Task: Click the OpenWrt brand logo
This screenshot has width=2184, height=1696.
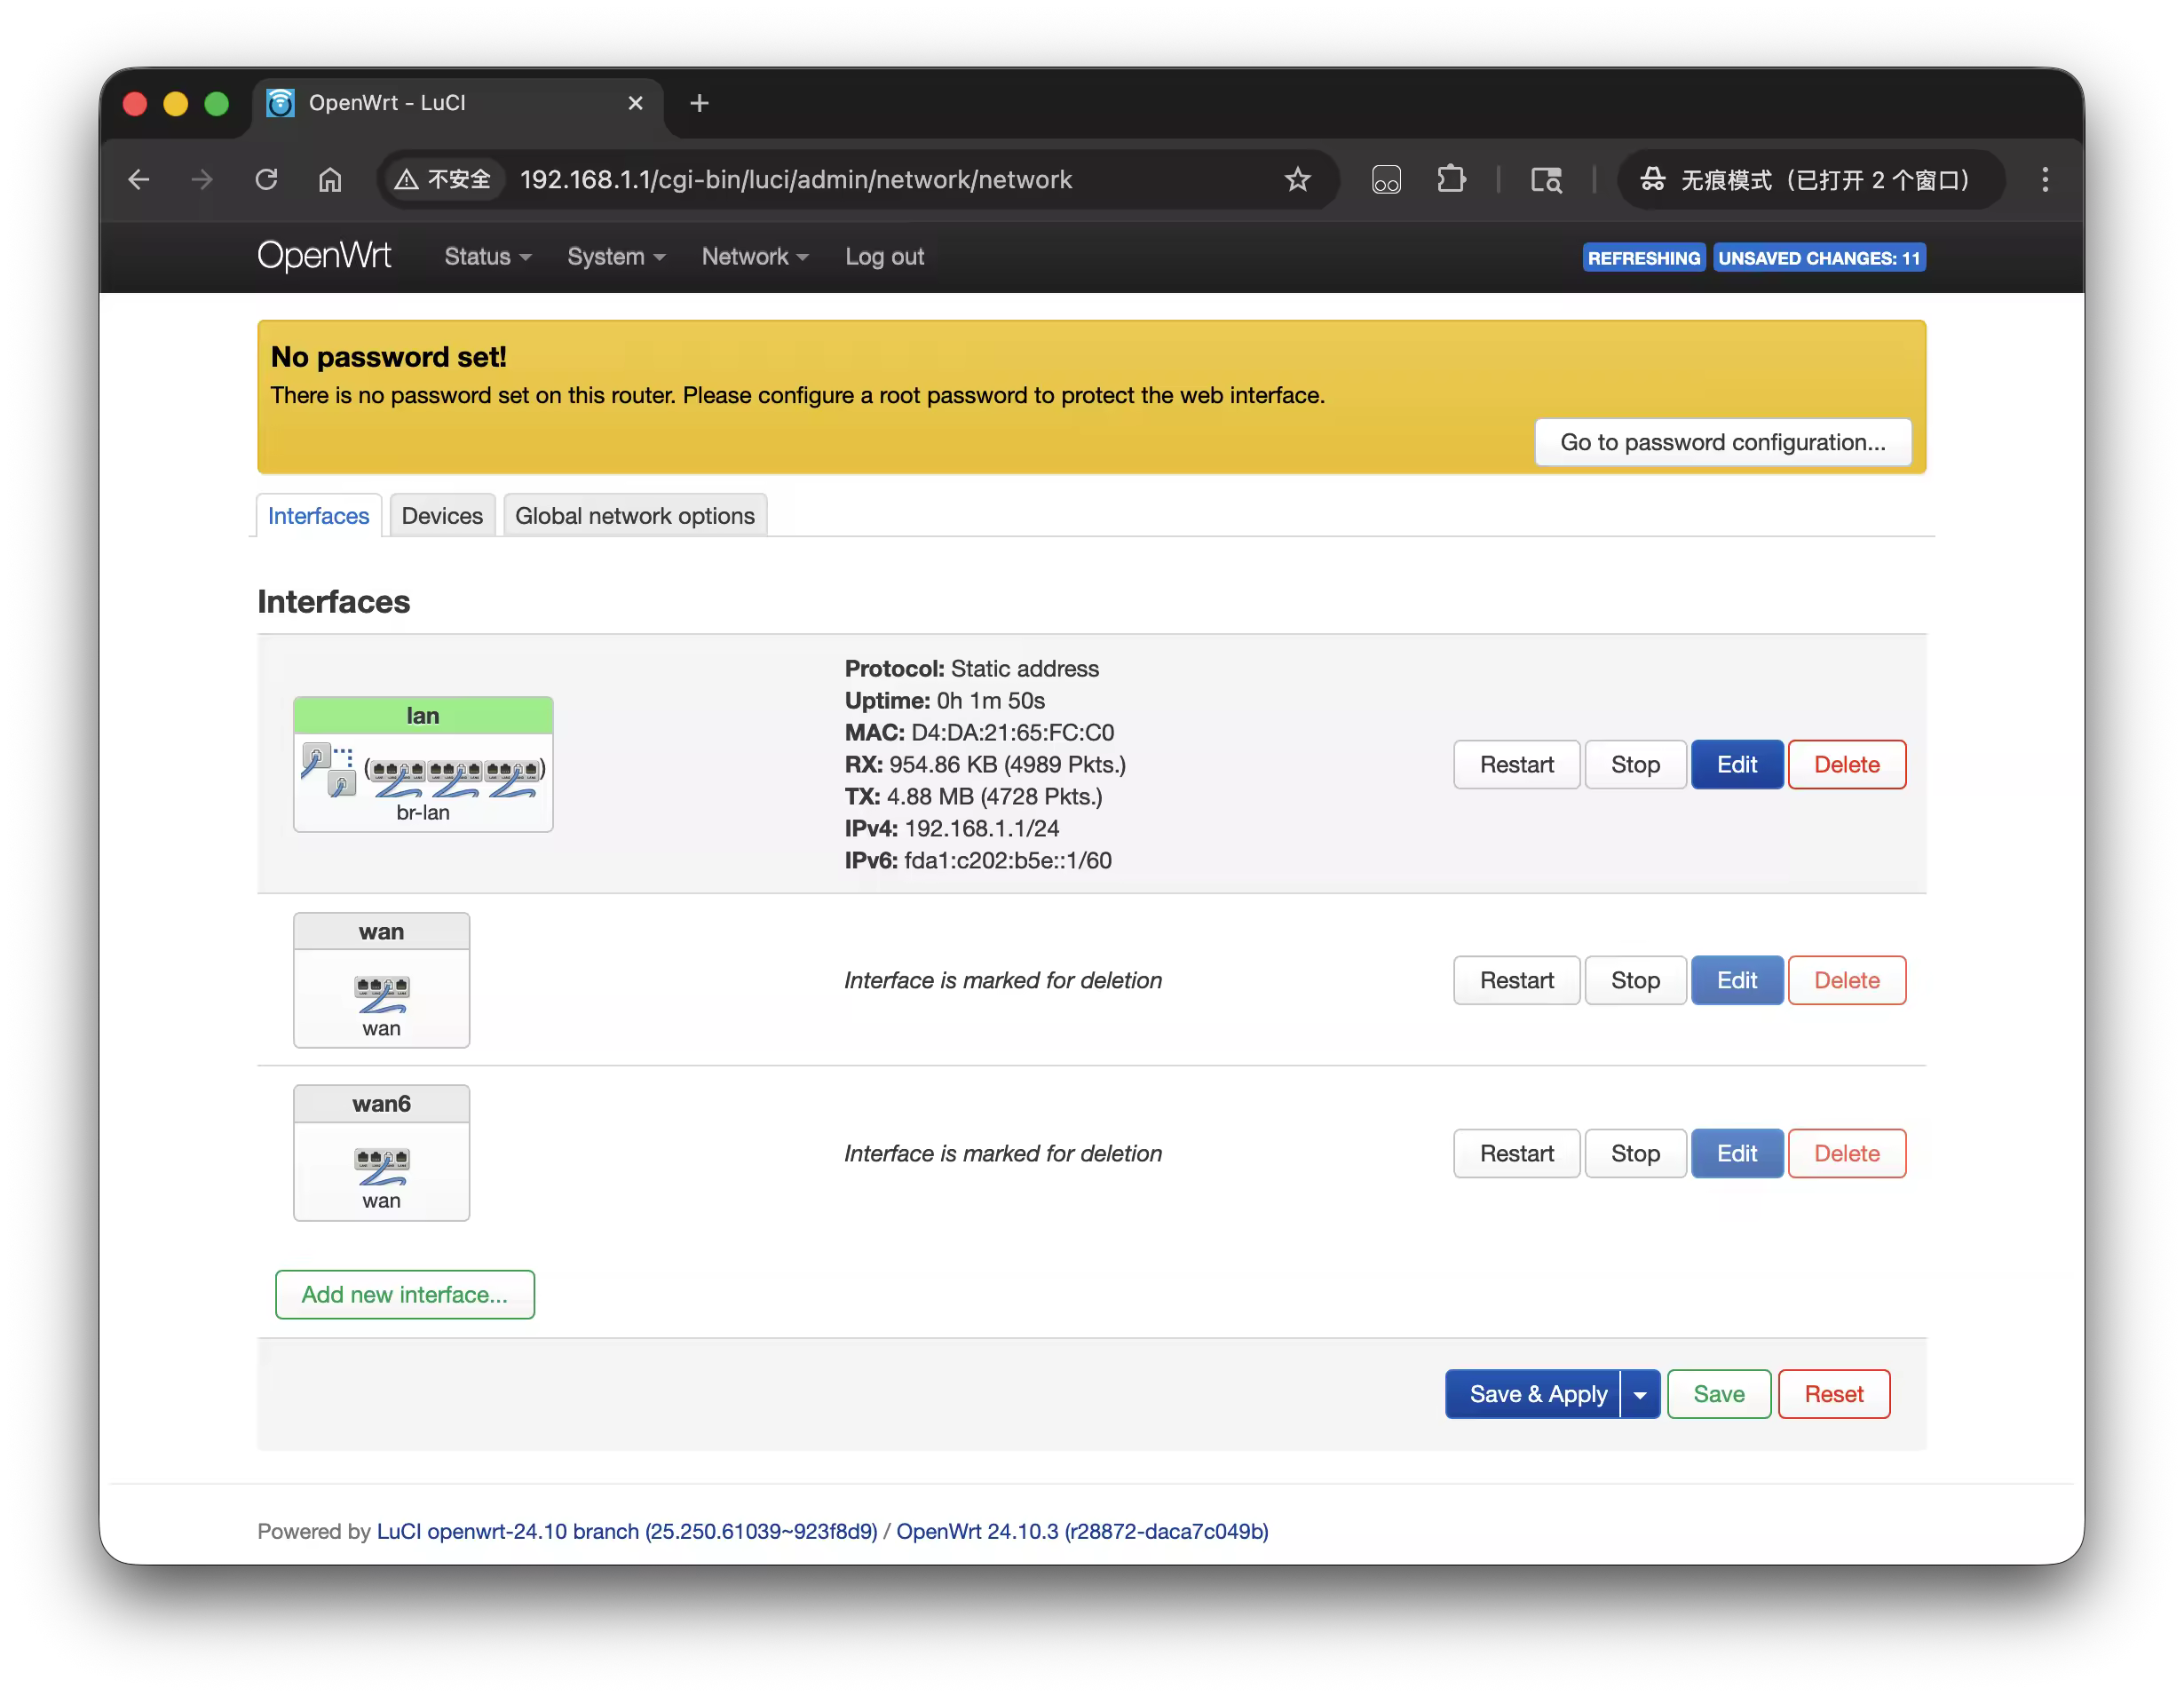Action: click(324, 256)
